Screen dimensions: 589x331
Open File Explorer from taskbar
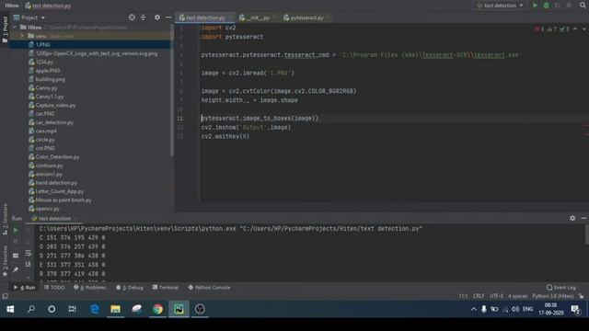click(x=115, y=309)
